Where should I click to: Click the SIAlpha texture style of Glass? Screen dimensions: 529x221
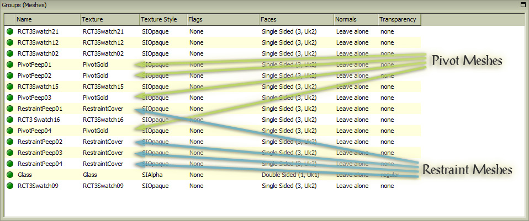152,175
